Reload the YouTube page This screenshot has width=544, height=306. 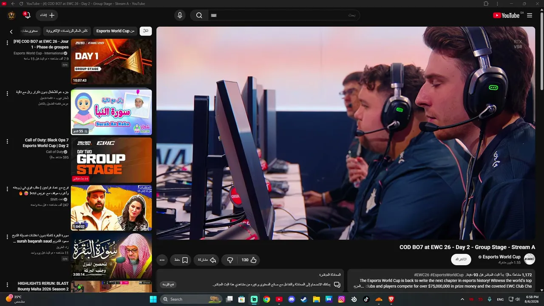21,4
